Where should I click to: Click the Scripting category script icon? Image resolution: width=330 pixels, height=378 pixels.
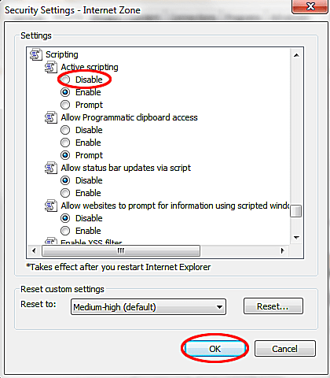point(35,54)
